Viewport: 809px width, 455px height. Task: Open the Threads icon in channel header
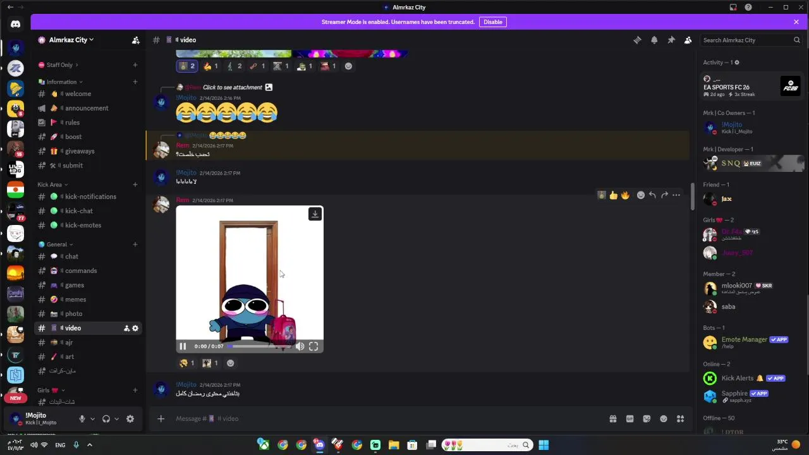637,40
